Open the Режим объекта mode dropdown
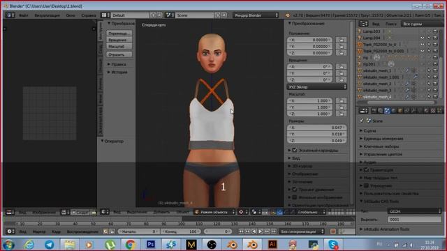This screenshot has height=251, width=447. coord(214,212)
